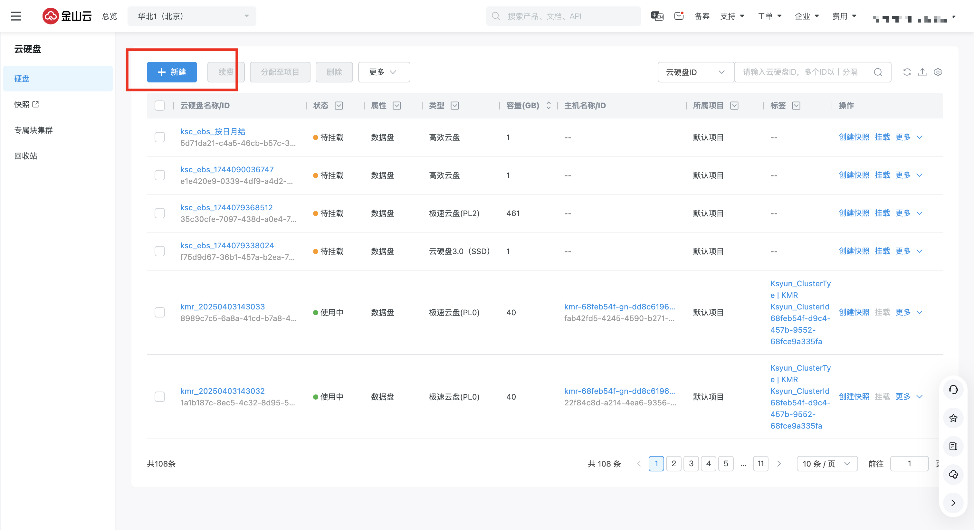Open the hamburger navigation menu

(x=16, y=16)
